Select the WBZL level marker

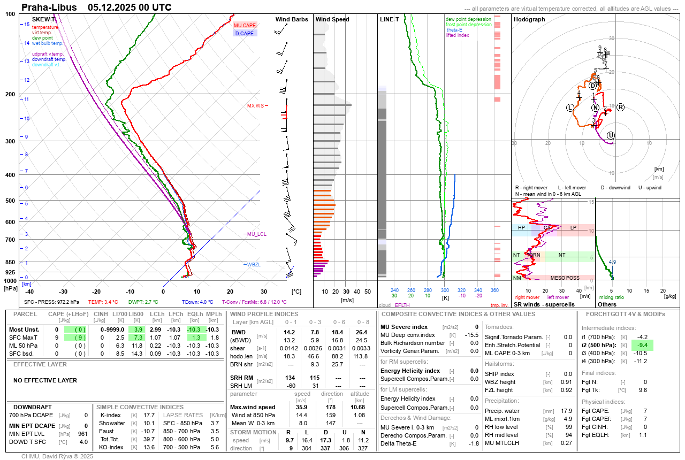click(253, 265)
